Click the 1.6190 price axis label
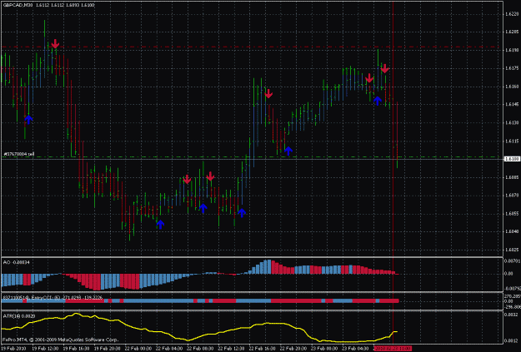 click(512, 51)
